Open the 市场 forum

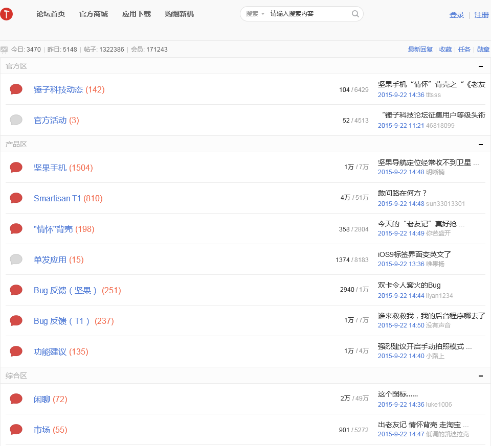coord(42,430)
